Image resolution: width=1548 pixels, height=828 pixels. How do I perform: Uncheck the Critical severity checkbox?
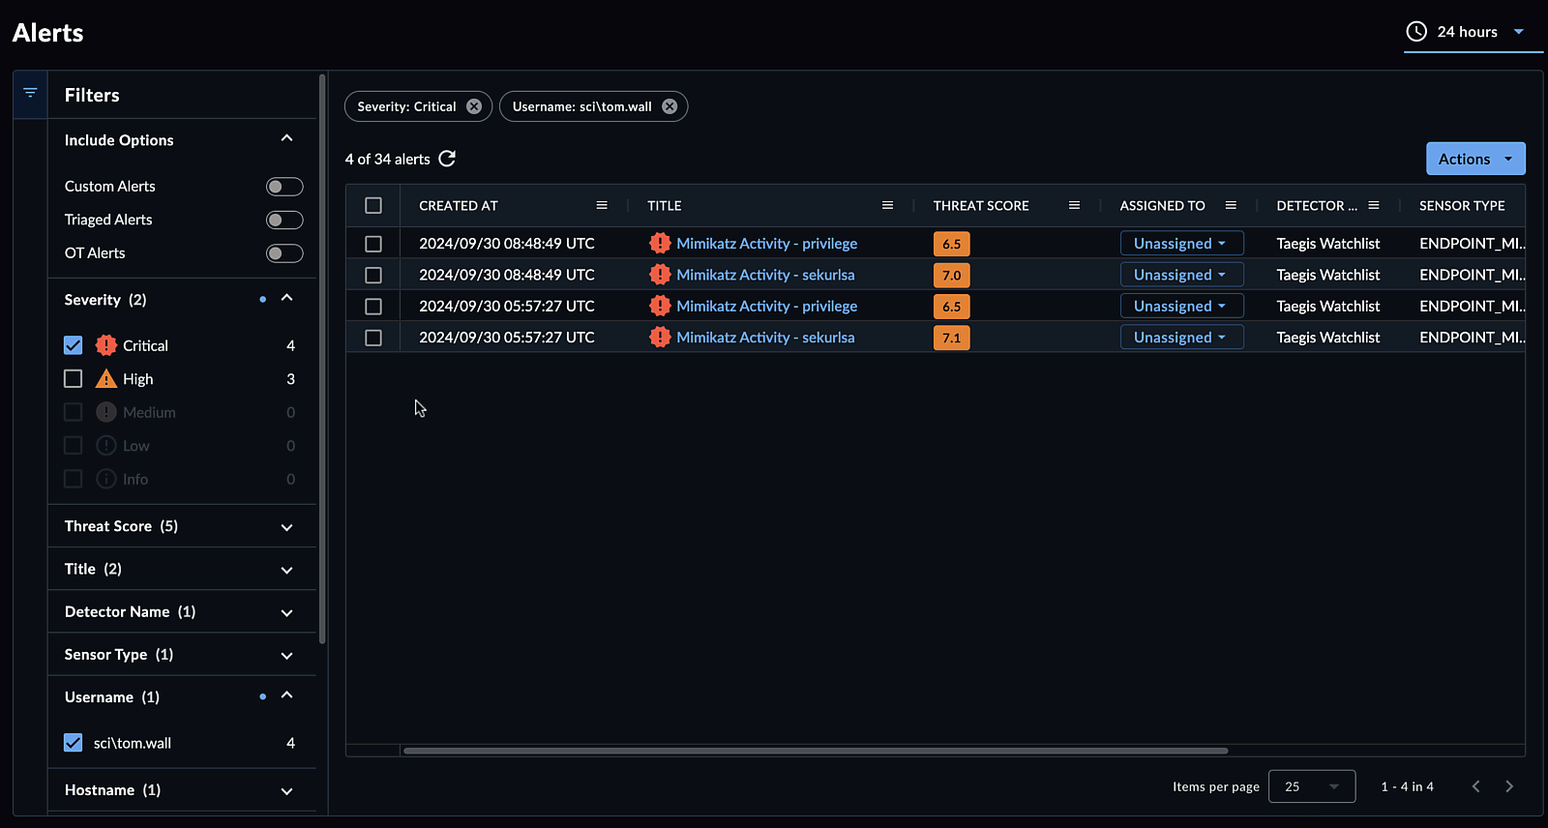74,345
